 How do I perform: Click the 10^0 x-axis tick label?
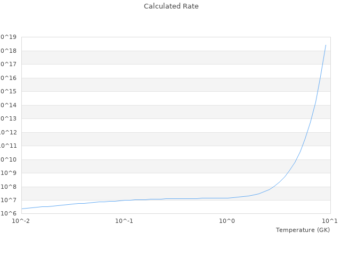click(x=228, y=221)
